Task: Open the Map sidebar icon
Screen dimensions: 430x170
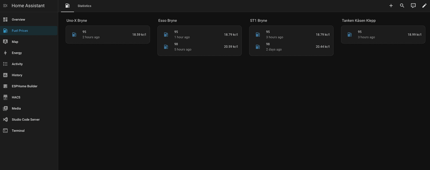Action: (5, 42)
